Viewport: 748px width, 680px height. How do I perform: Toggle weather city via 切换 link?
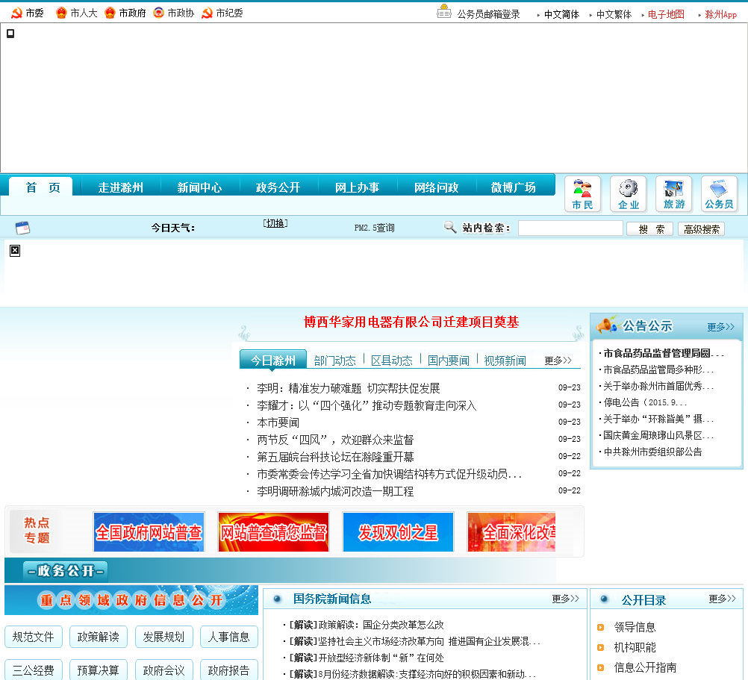(x=275, y=223)
